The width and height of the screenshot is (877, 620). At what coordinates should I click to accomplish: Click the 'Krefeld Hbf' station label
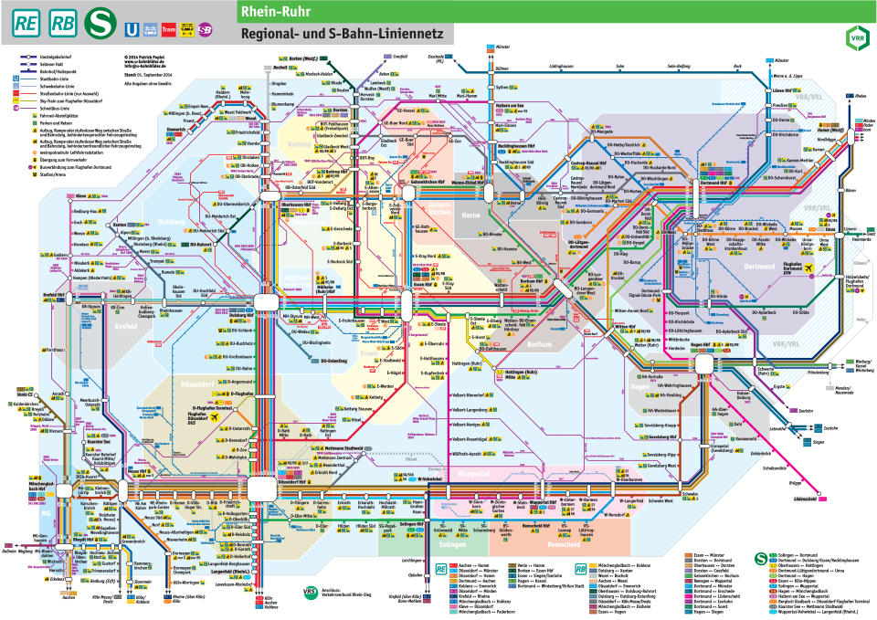pyautogui.click(x=54, y=295)
